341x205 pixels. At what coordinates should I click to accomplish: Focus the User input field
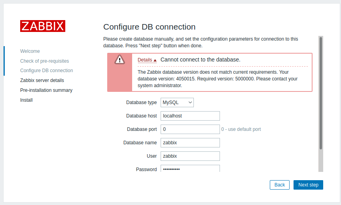click(190, 156)
